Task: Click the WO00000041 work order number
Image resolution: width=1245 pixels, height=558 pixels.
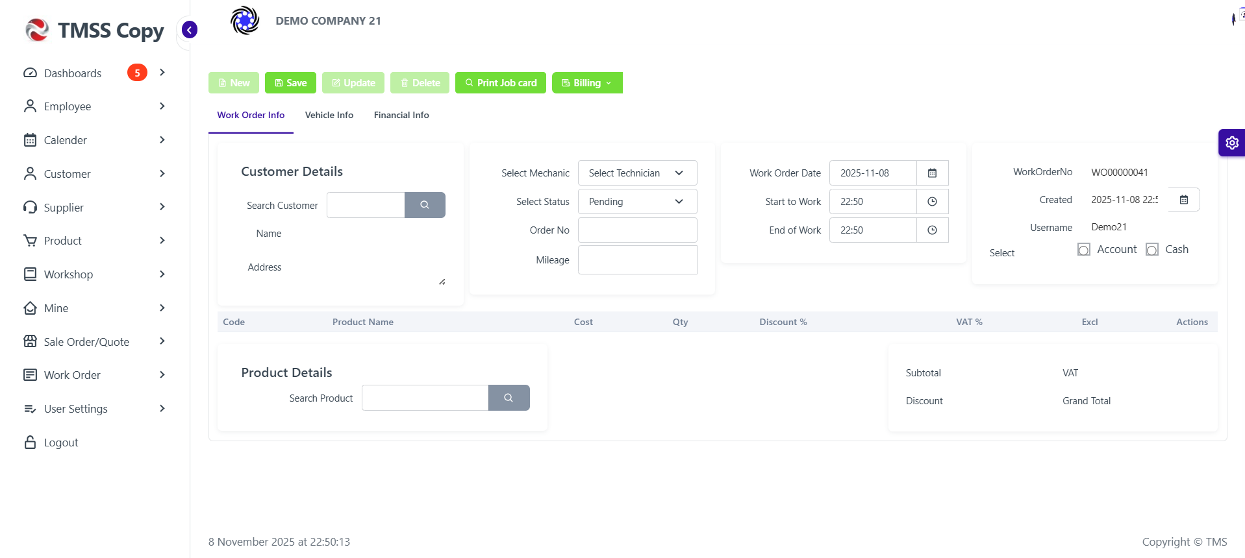Action: [x=1120, y=172]
